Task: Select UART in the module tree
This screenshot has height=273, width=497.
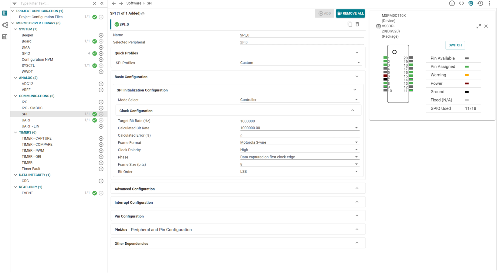Action: (26, 120)
